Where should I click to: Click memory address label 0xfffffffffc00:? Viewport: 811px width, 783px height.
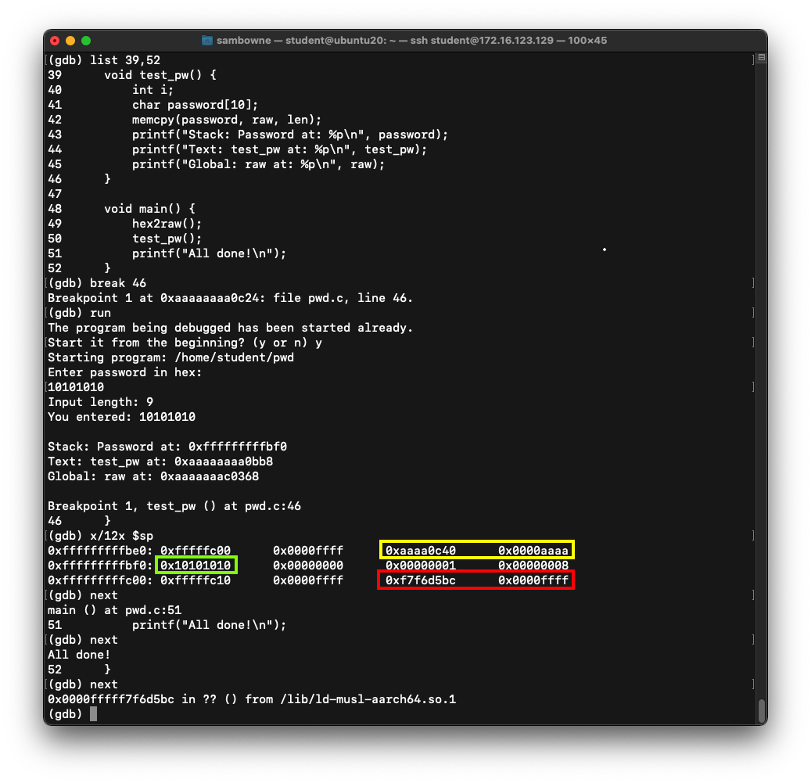(100, 580)
